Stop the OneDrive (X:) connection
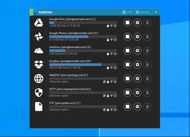Screen dimensions: 190x137 tap(127, 51)
